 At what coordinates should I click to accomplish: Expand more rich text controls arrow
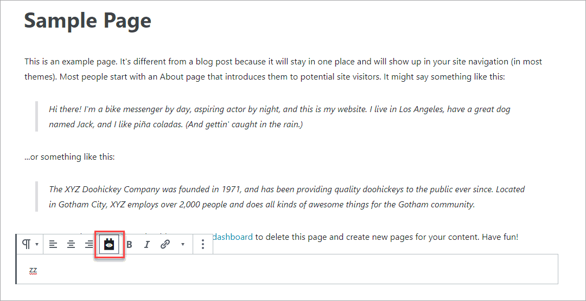coord(183,245)
